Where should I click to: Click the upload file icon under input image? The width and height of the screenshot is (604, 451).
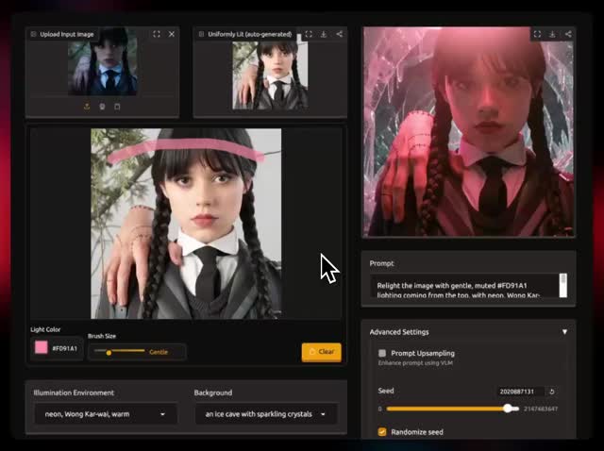click(87, 107)
